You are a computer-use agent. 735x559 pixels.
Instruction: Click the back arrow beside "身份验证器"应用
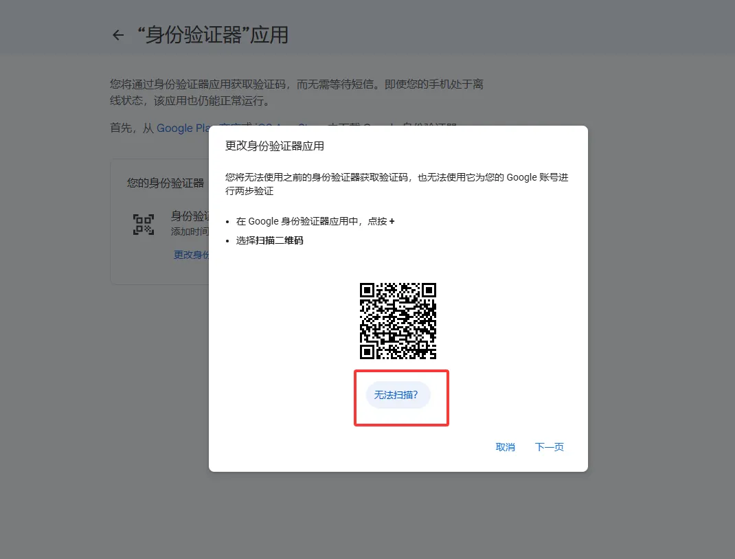[x=118, y=35]
